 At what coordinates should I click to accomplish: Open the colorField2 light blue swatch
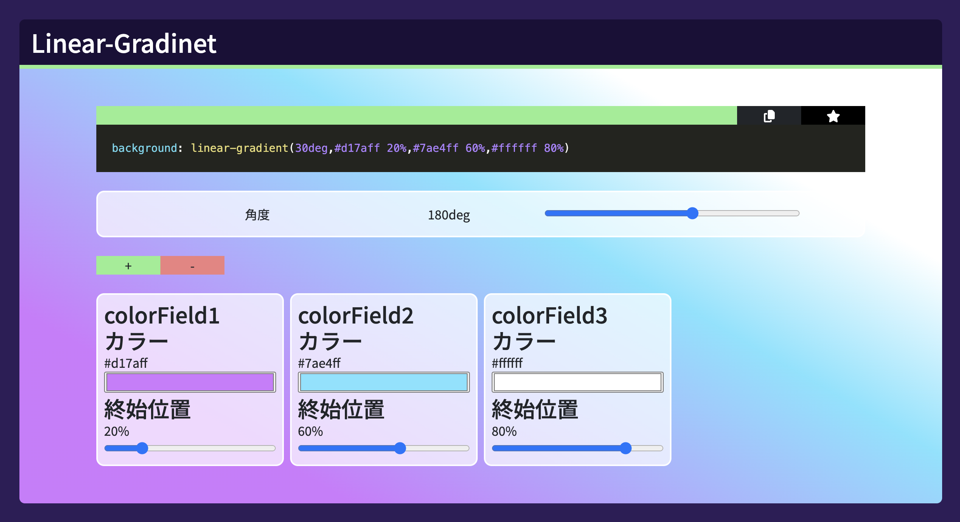tap(384, 382)
